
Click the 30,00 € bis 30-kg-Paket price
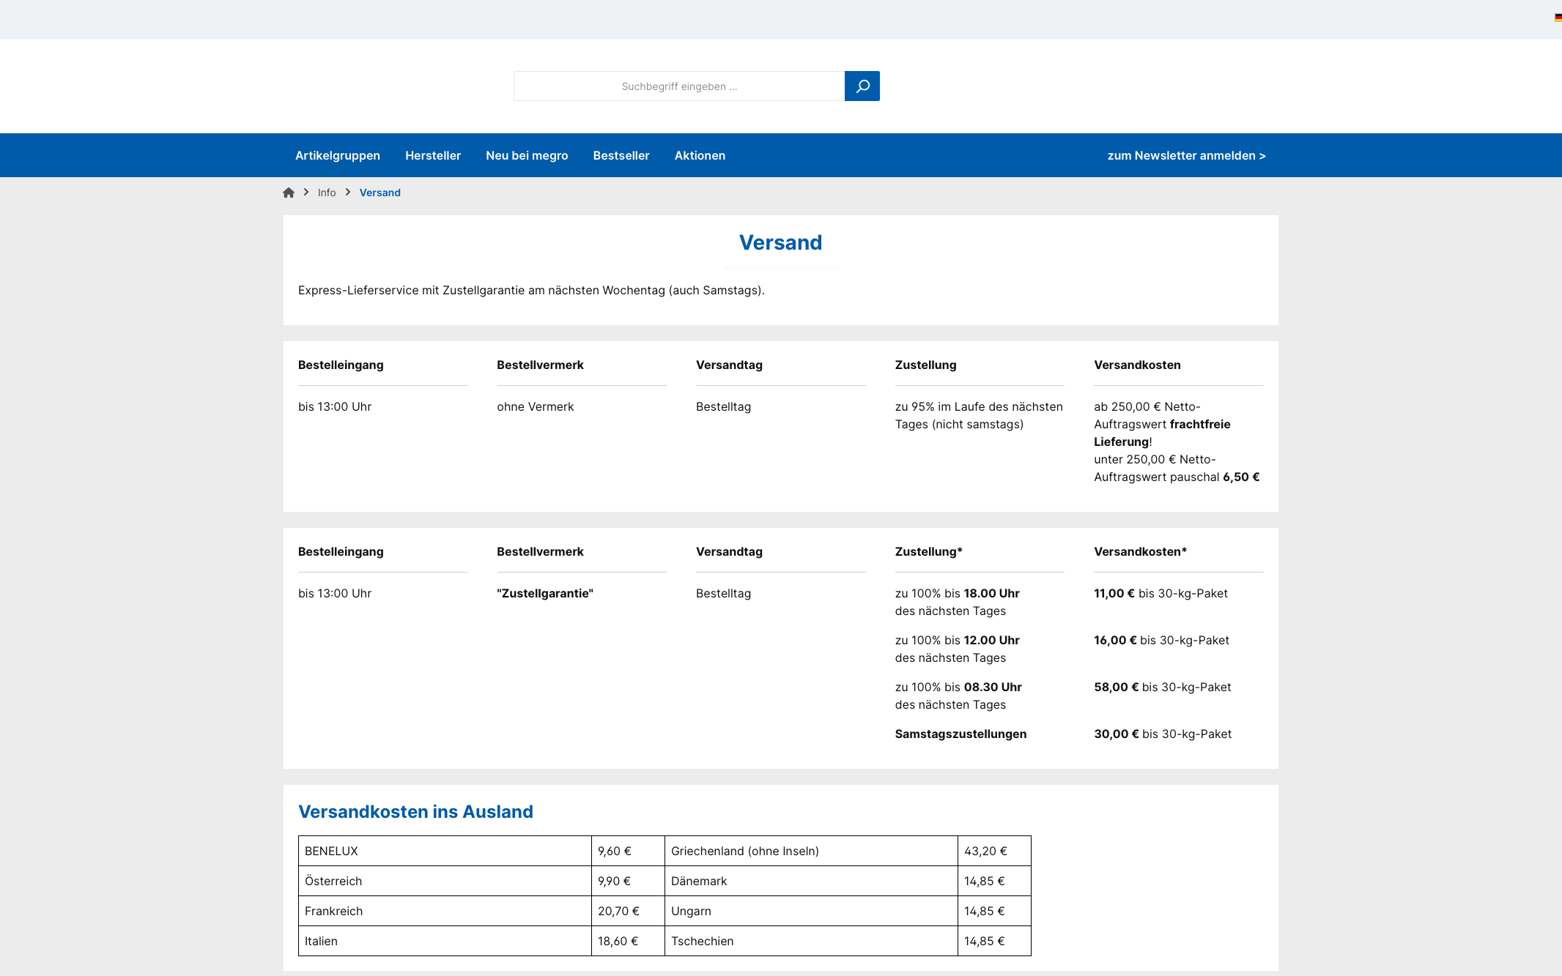tap(1163, 734)
